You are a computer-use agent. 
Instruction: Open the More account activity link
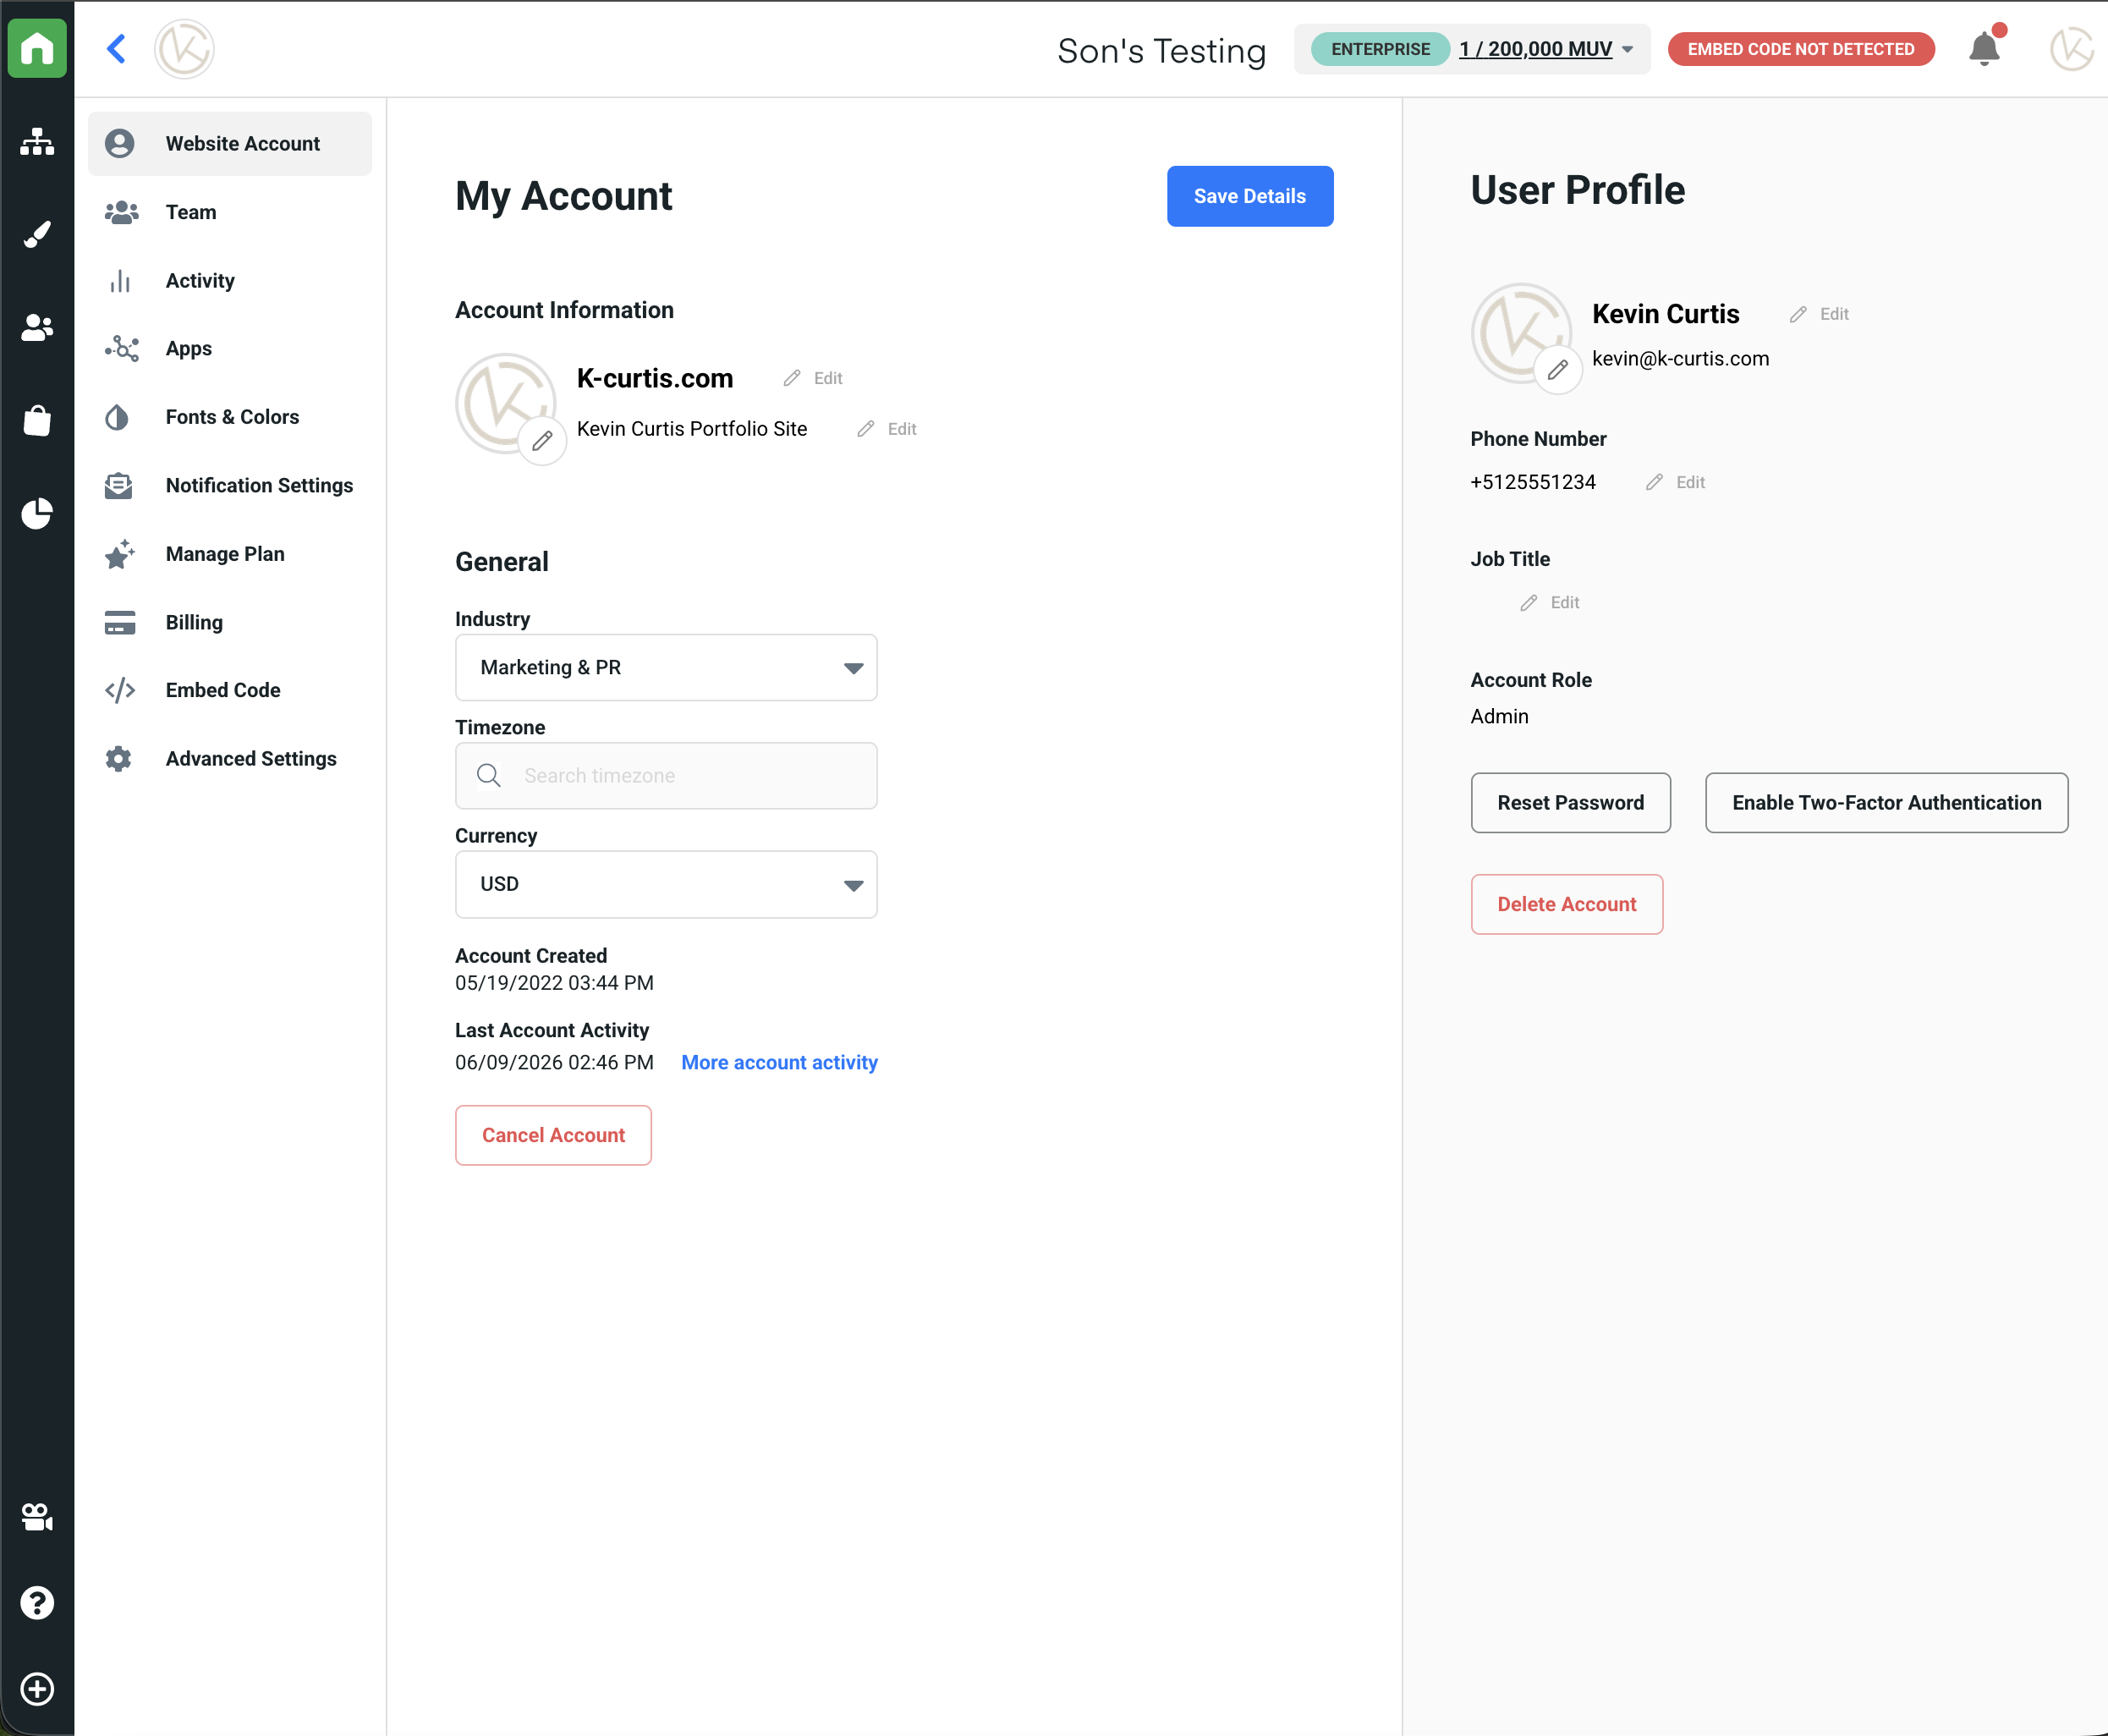click(779, 1063)
